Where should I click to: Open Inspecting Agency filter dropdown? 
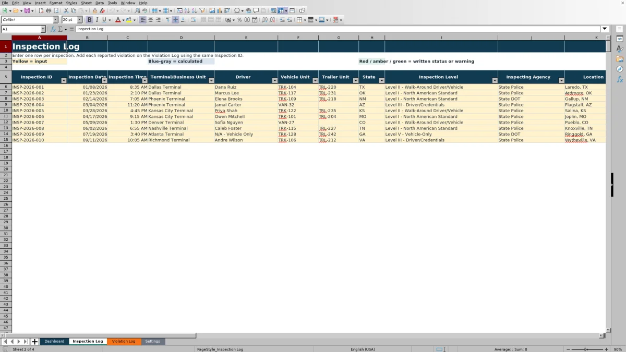coord(561,80)
